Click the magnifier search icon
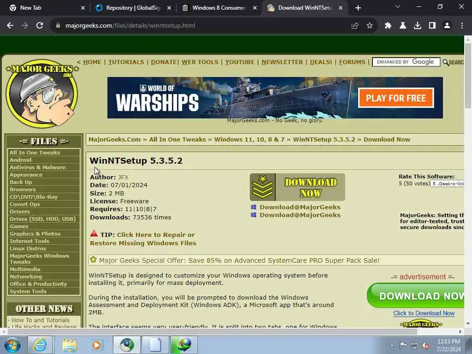Viewport: 472px width, 354px height. tap(446, 62)
